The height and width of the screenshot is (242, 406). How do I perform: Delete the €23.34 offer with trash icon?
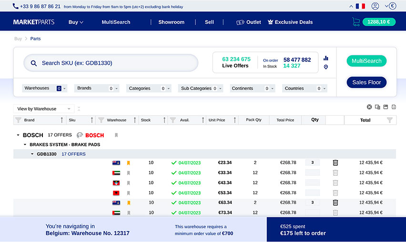[x=335, y=163]
